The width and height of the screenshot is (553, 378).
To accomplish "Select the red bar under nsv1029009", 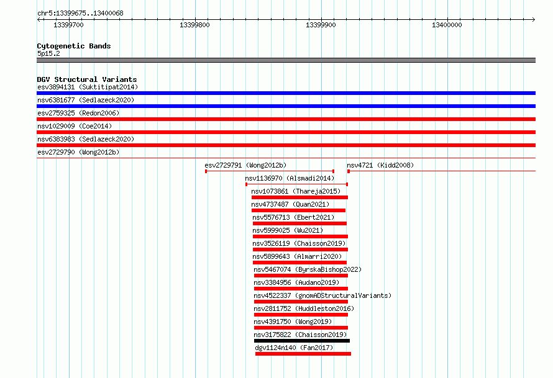I will [286, 132].
